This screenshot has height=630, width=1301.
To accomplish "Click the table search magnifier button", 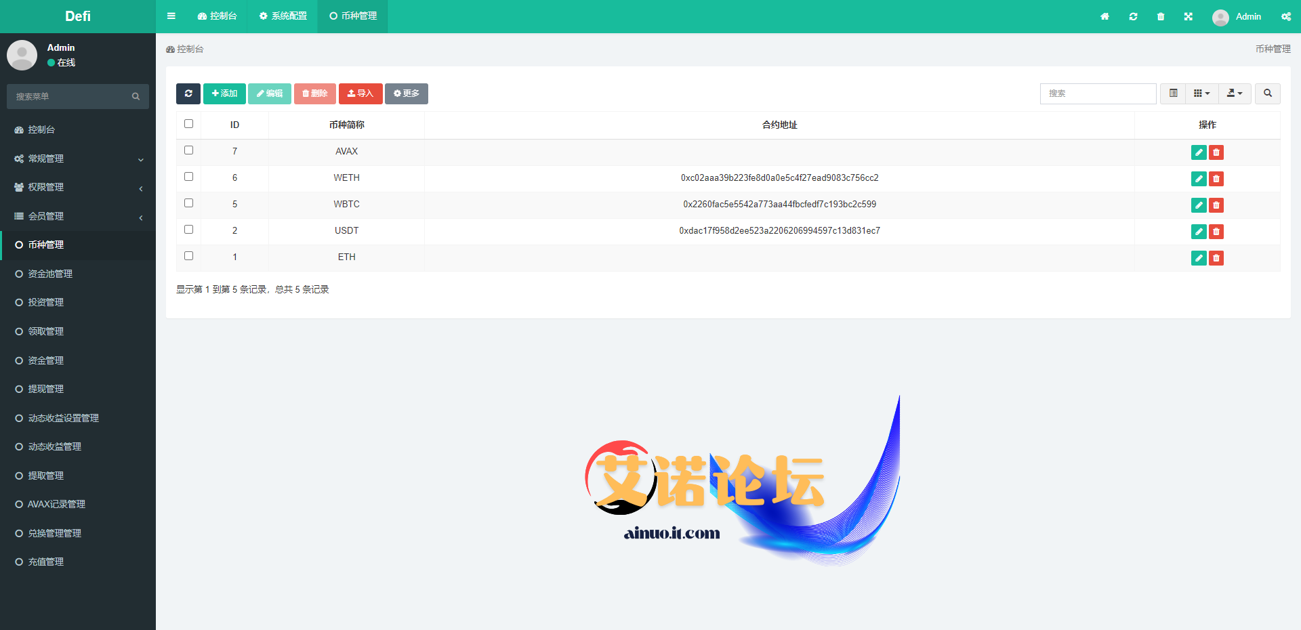I will pyautogui.click(x=1267, y=93).
